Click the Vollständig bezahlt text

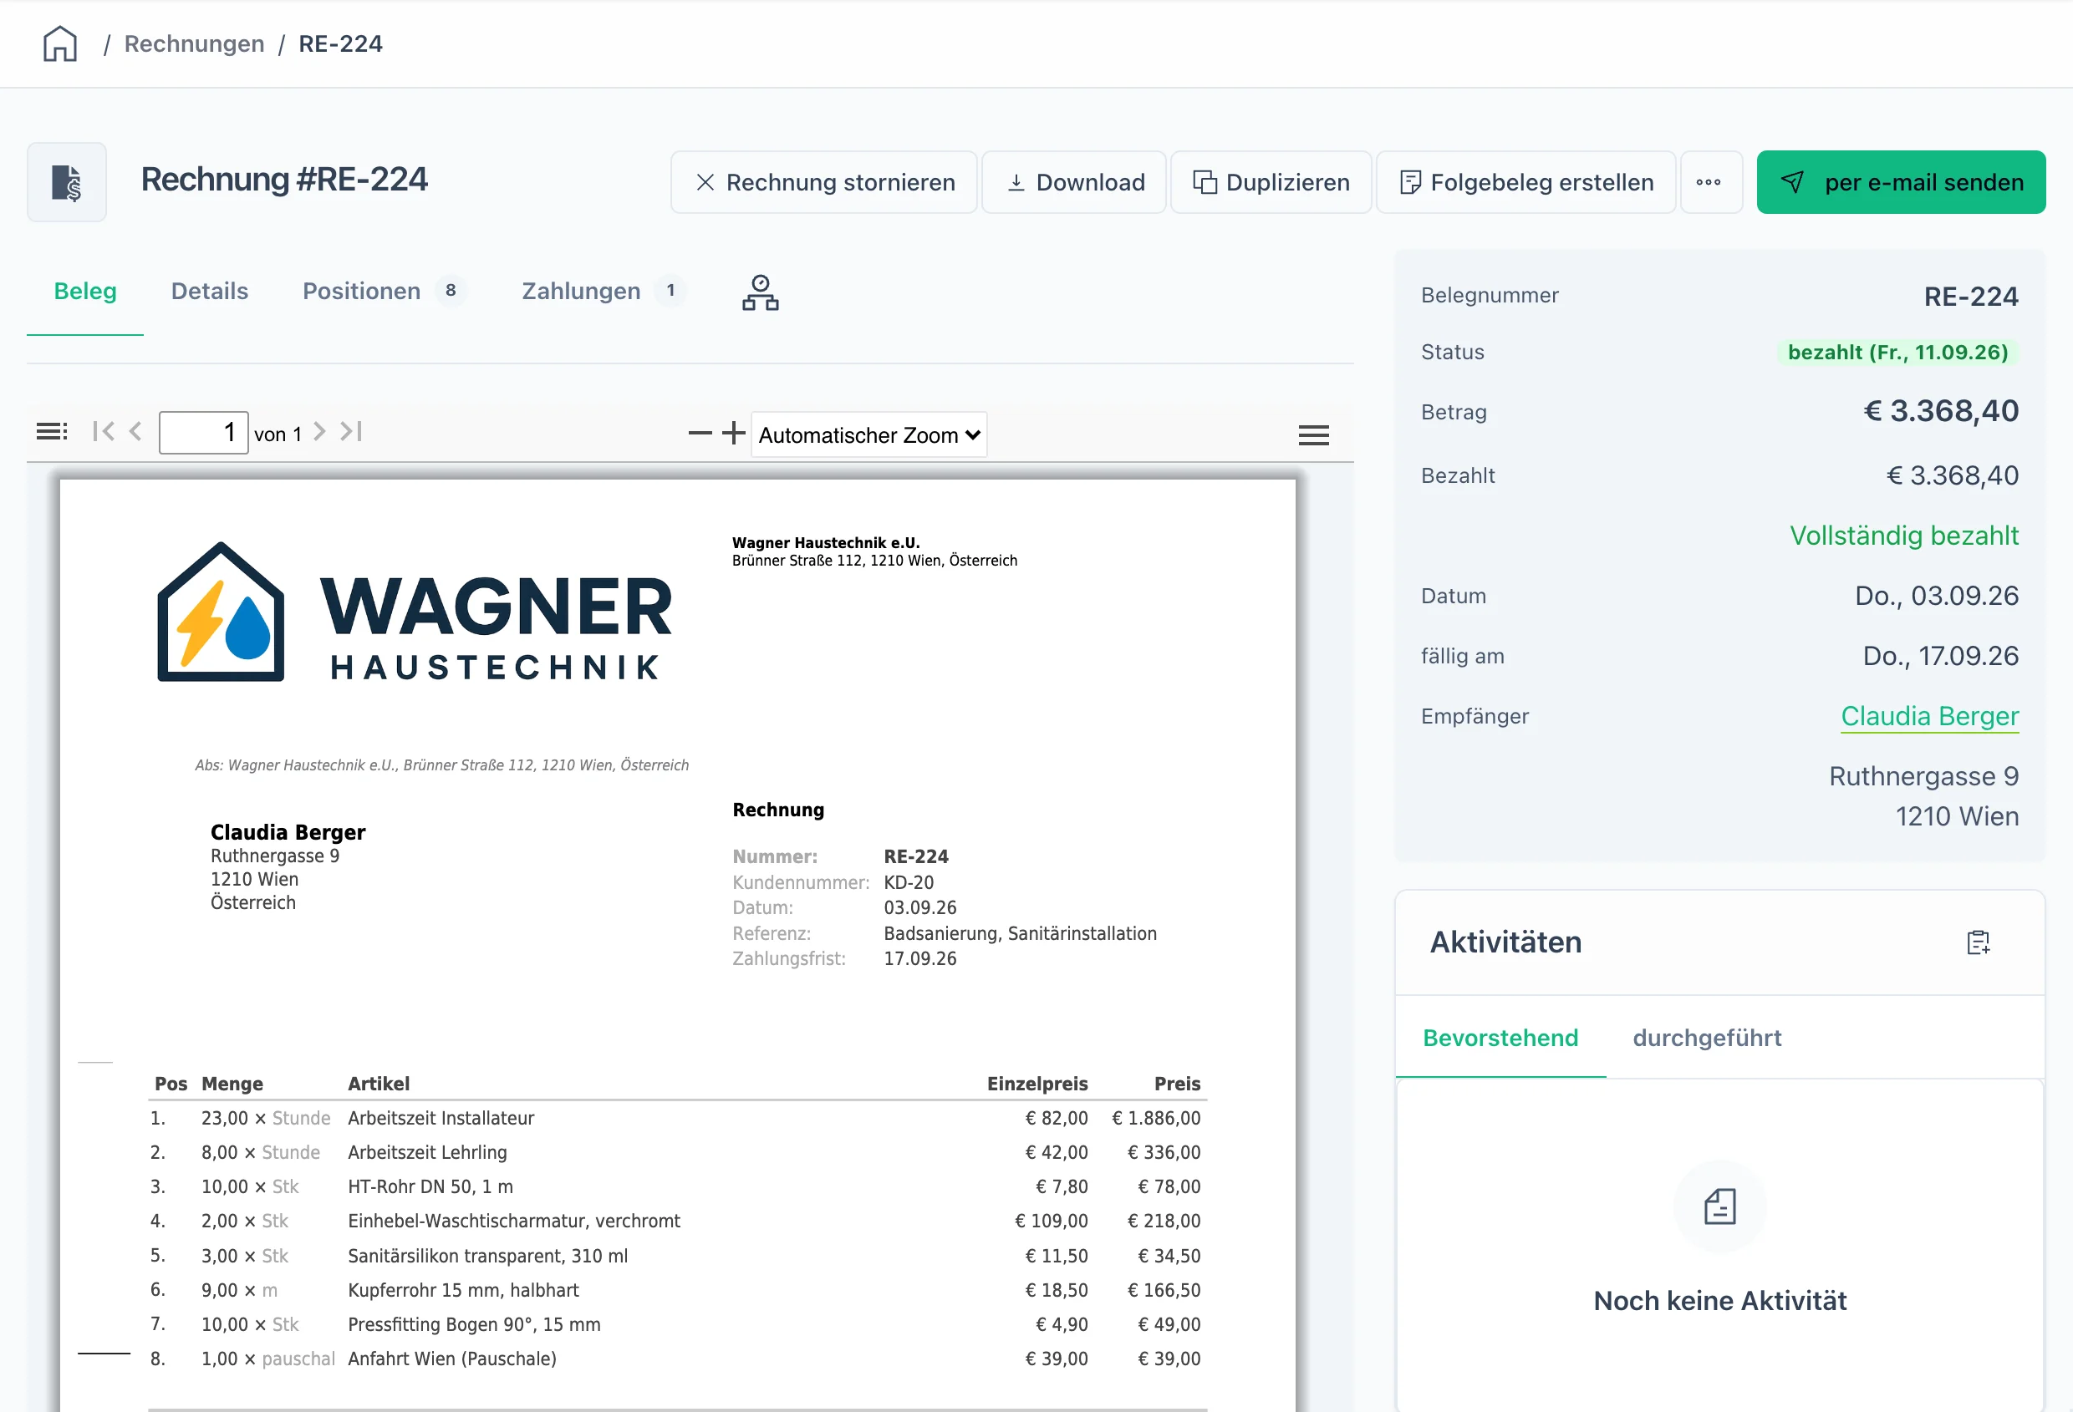[1903, 536]
